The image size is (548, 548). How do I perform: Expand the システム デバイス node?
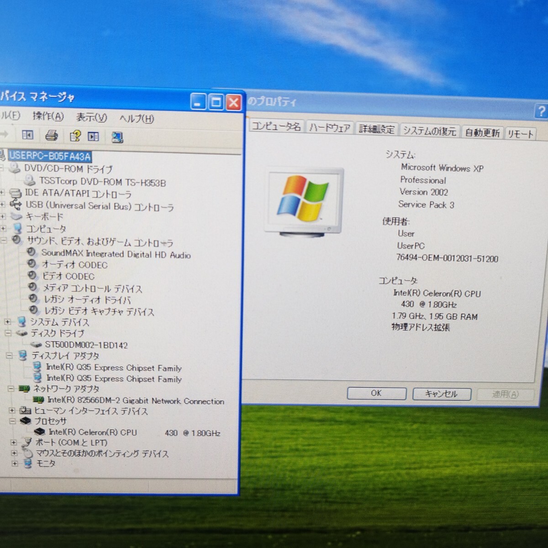pyautogui.click(x=7, y=321)
